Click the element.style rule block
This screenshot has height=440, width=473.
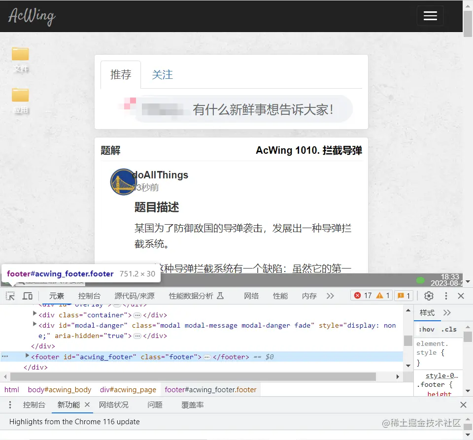438,353
